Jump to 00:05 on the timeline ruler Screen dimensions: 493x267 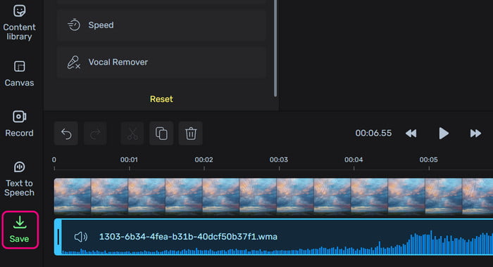point(428,160)
